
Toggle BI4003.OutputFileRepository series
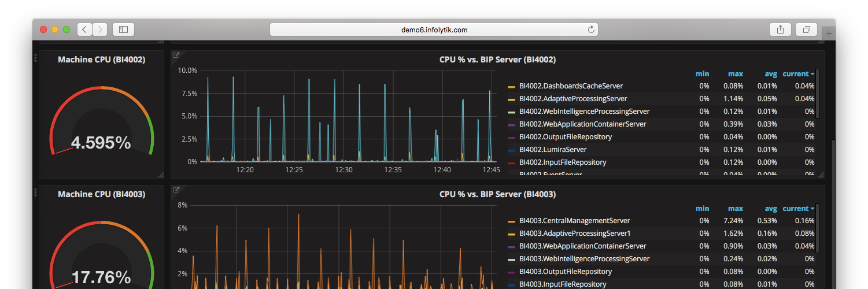tap(565, 272)
